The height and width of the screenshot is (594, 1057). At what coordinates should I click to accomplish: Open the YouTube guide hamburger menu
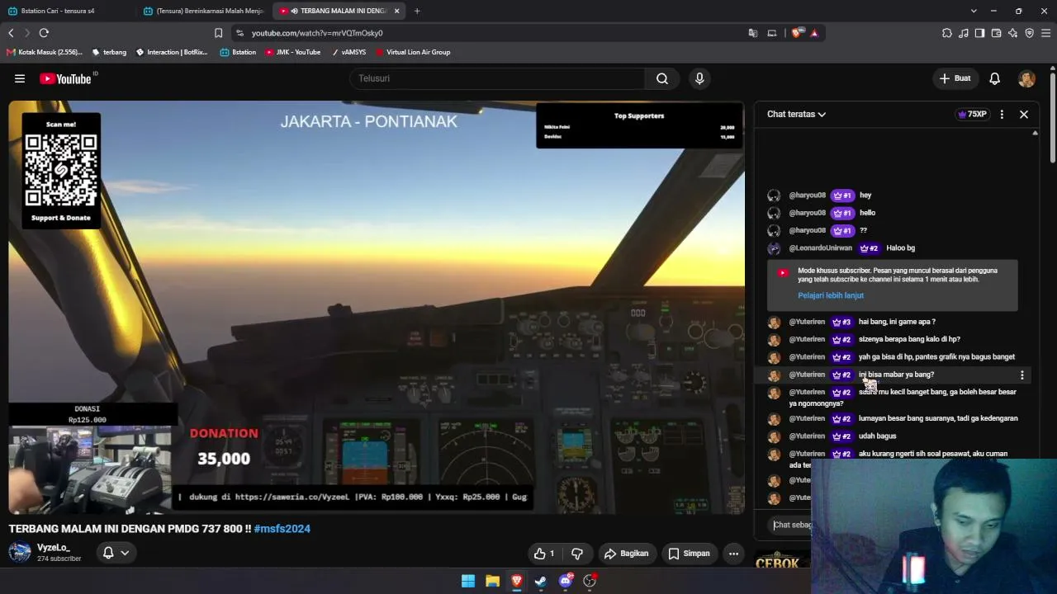tap(20, 78)
